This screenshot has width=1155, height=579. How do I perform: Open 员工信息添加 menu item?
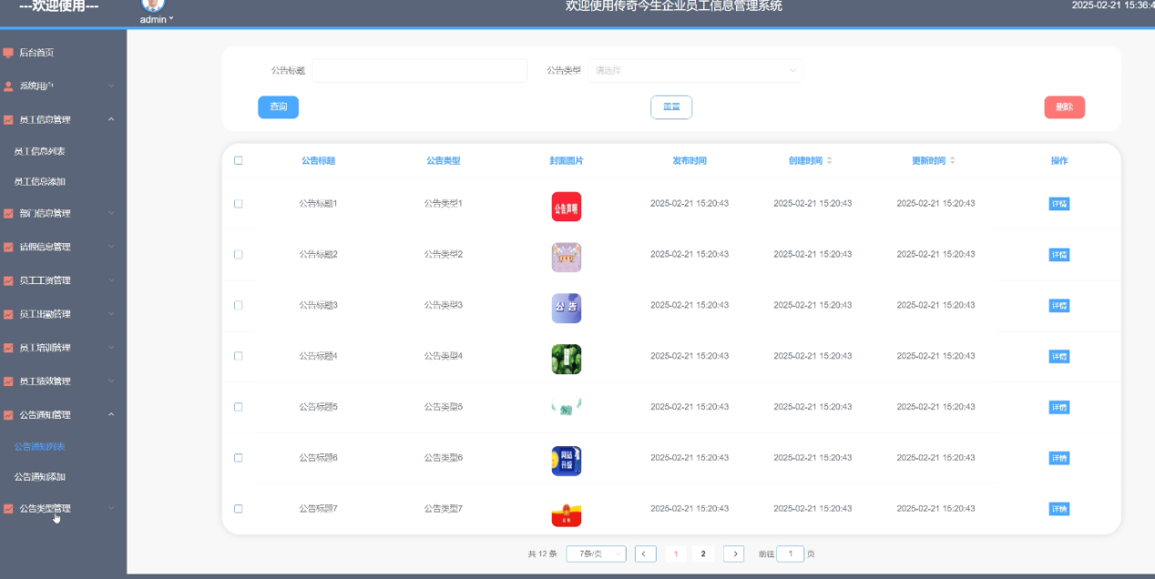pos(39,182)
